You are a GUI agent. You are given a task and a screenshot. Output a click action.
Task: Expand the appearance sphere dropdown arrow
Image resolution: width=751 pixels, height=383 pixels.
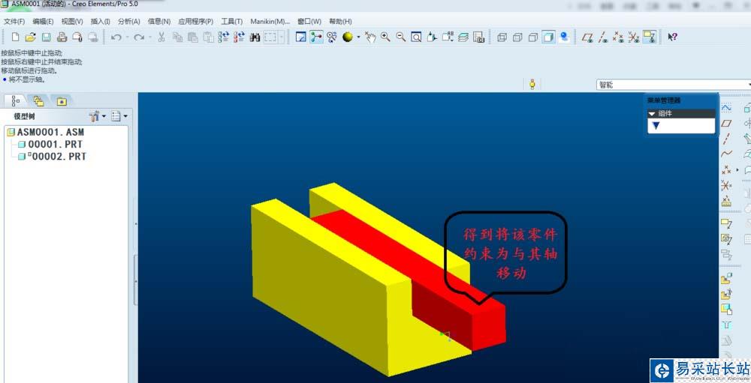tap(357, 37)
